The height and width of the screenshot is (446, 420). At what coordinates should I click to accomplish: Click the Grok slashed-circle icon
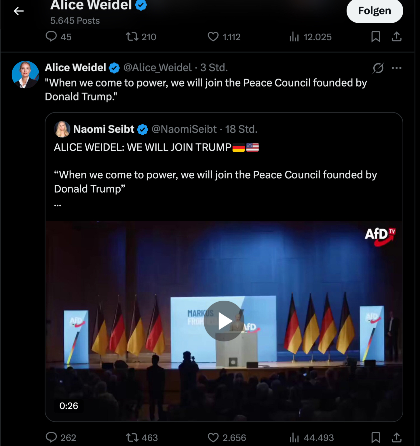pyautogui.click(x=378, y=68)
